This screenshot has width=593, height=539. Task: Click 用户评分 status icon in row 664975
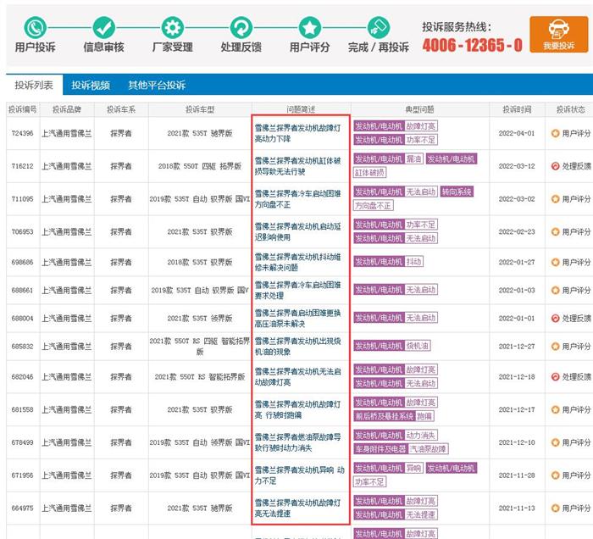coord(555,508)
